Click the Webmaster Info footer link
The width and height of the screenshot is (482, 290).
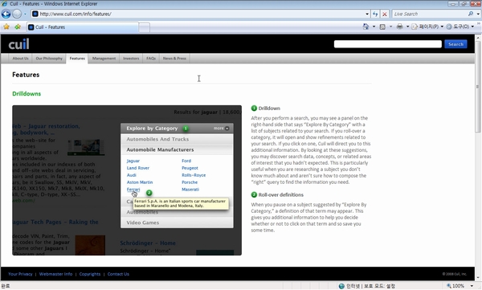click(55, 274)
